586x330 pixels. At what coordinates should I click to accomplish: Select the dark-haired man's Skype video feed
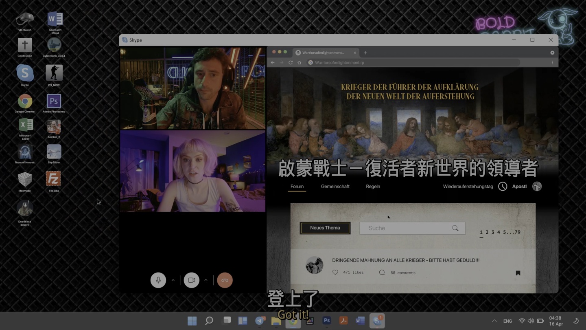coord(192,88)
